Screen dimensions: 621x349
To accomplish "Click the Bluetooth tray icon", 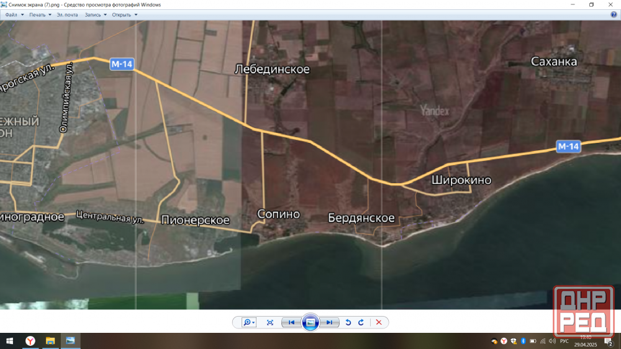I will point(523,341).
